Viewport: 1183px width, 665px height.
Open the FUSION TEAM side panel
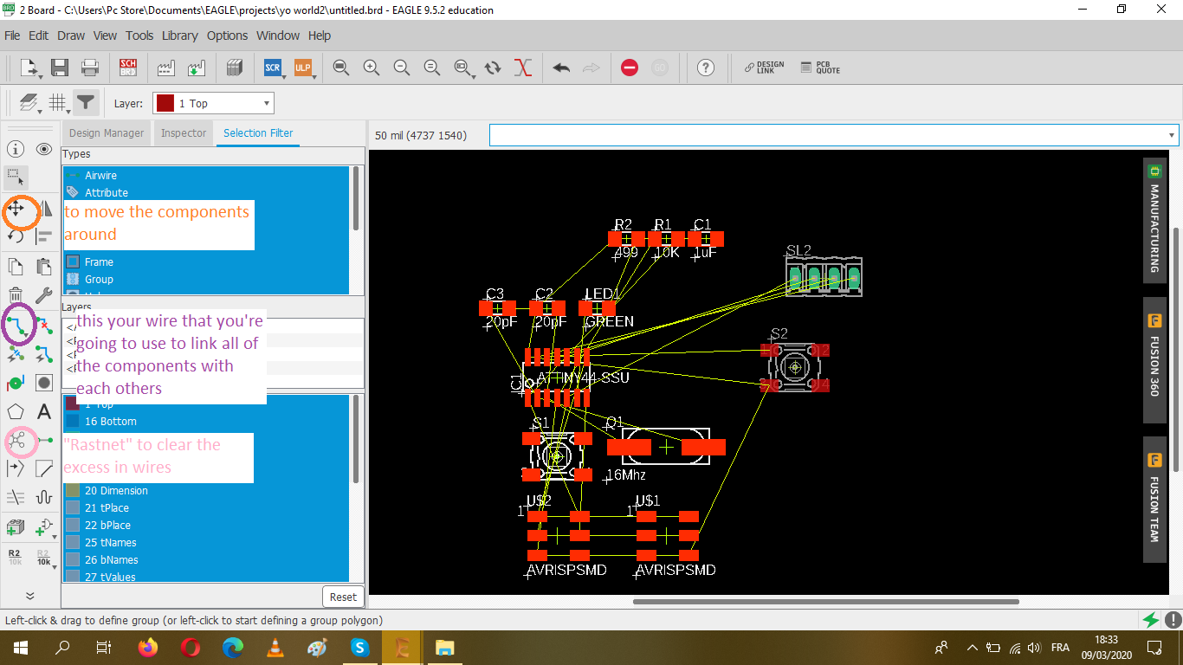coord(1154,500)
